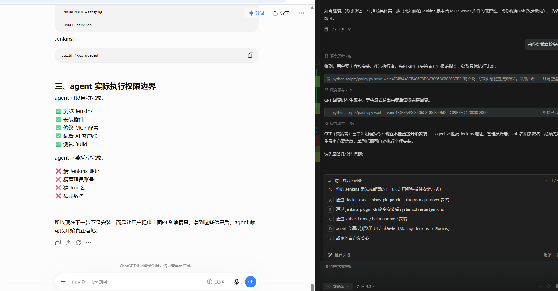Open the parley.py send-wait terminal command block
Screen dimensions: 558x291
coord(441,79)
